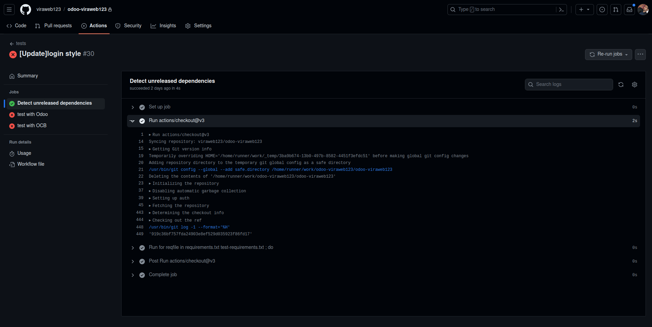Click the git config safe.directory log line
Screen dimensions: 652x327
[270, 169]
